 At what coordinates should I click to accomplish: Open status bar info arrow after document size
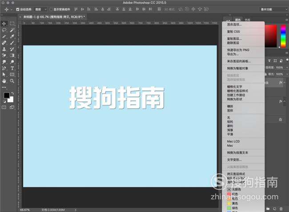click(76, 210)
